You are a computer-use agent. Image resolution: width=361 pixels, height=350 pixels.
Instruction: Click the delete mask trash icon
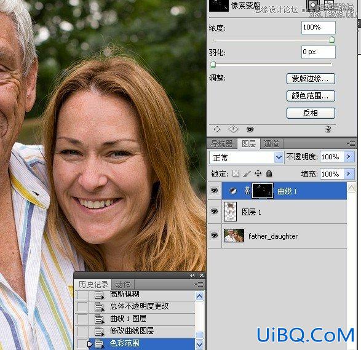tap(328, 129)
